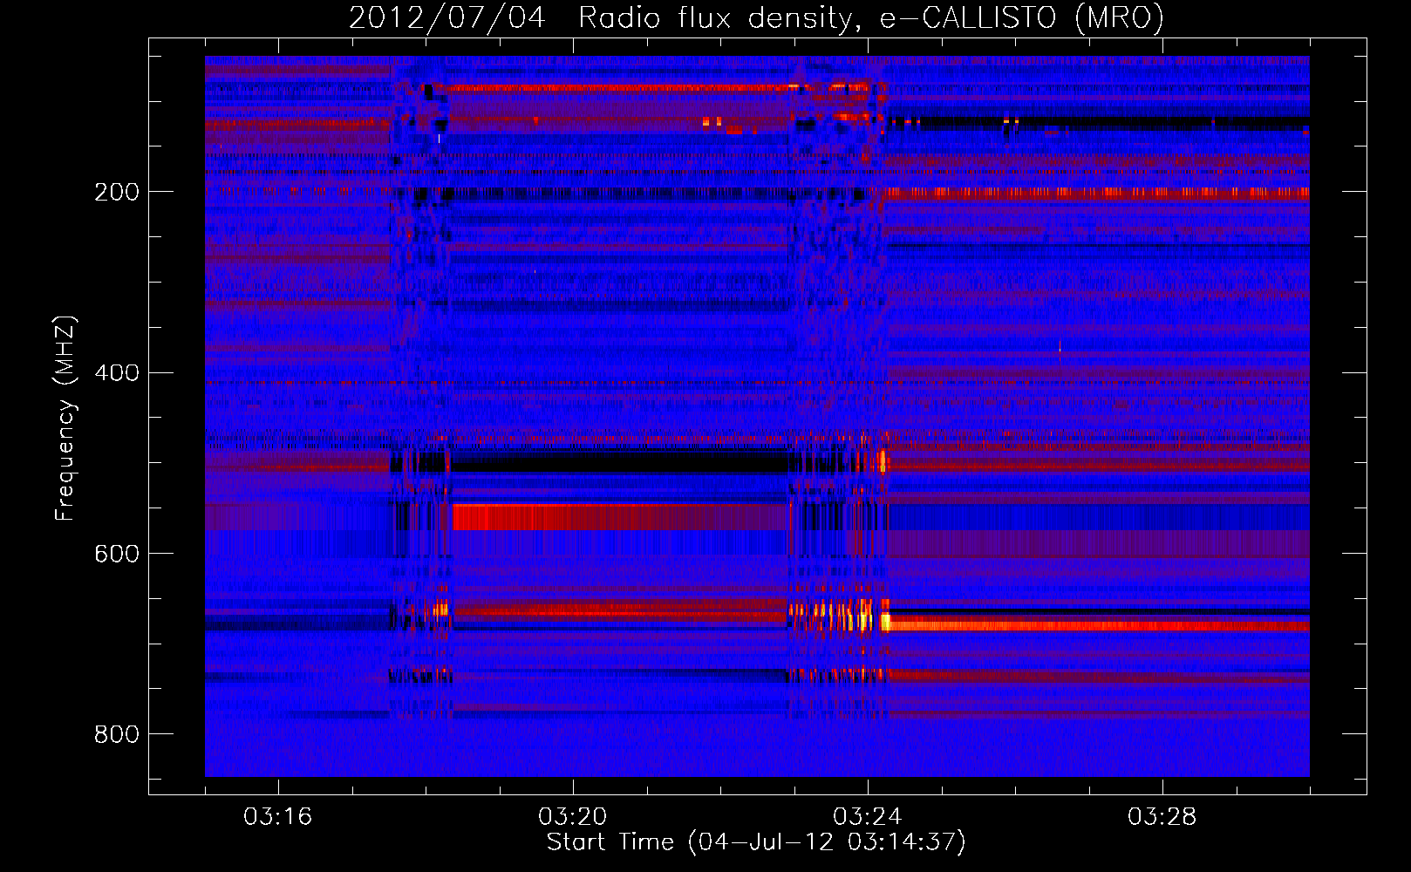Screen dimensions: 1411x872
Task: Click the 03:24 time tick label
Action: pyautogui.click(x=868, y=817)
